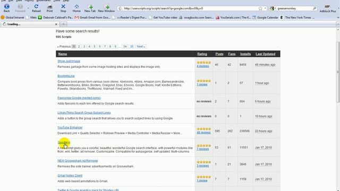Click Next » pagination link

(x=141, y=47)
